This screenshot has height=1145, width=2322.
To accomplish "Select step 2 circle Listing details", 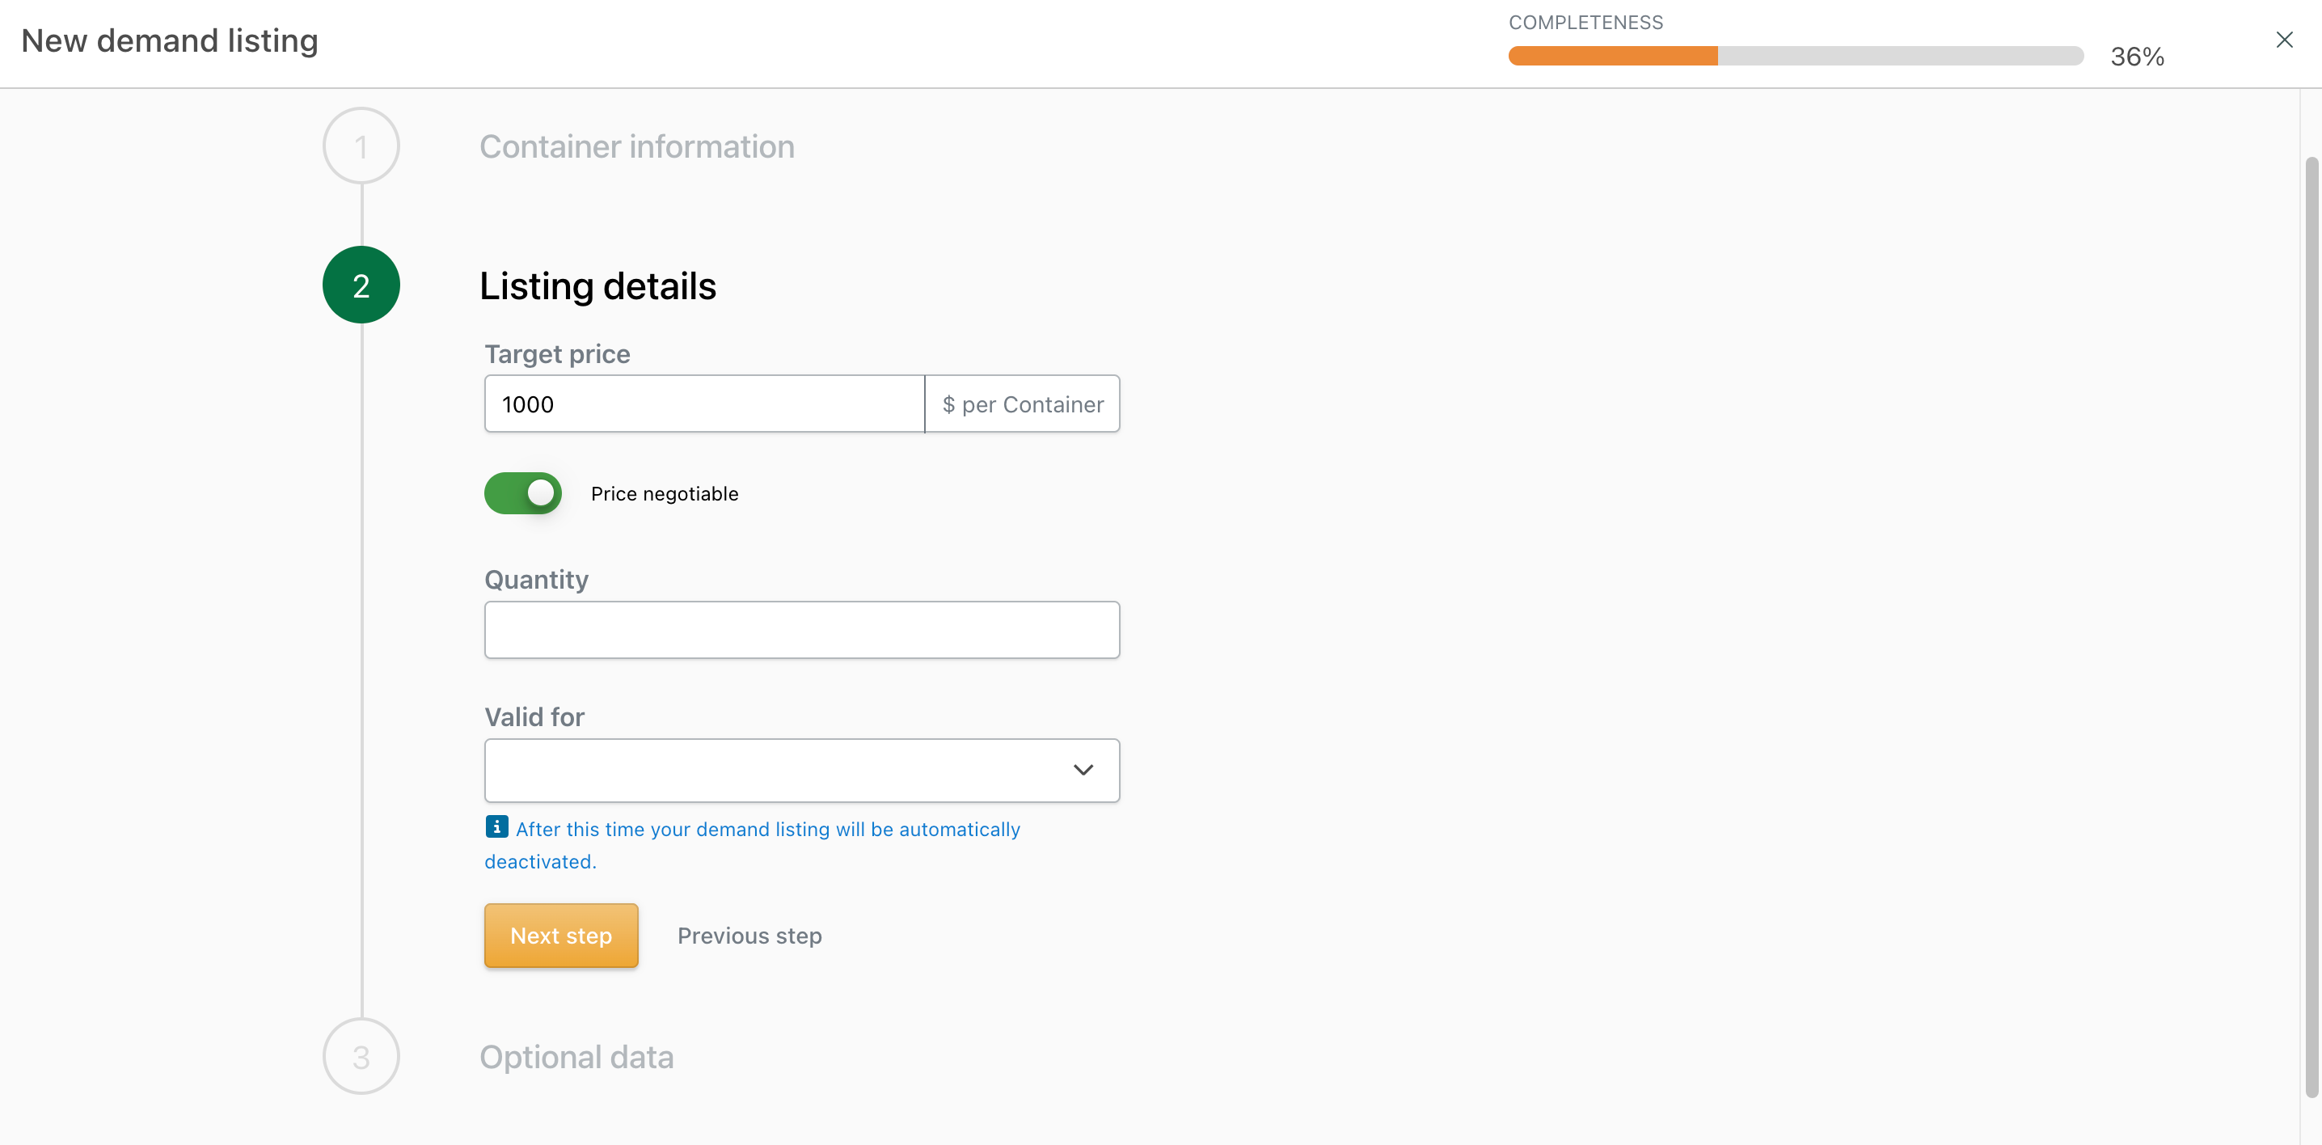I will click(x=361, y=285).
